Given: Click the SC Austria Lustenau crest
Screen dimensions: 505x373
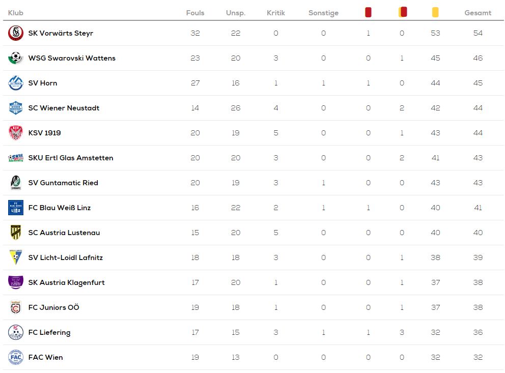Looking at the screenshot, I should pyautogui.click(x=15, y=233).
